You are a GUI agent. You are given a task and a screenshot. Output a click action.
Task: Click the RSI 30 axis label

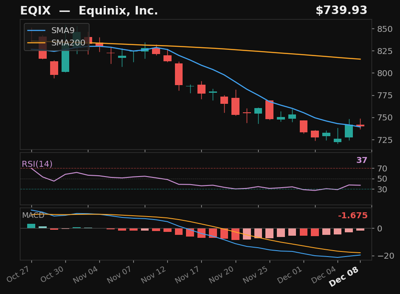383,189
